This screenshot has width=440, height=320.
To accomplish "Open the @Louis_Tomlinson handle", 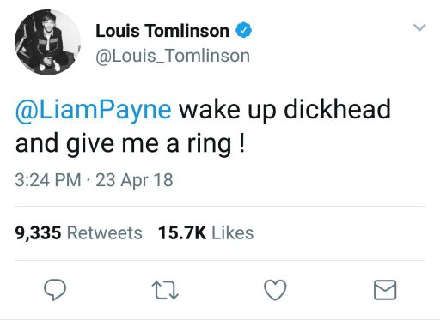I will pos(173,56).
